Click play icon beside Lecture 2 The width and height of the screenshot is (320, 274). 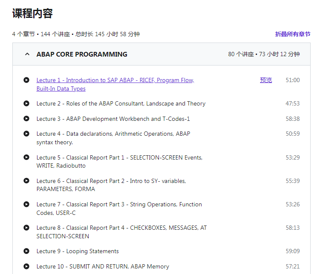coord(26,103)
